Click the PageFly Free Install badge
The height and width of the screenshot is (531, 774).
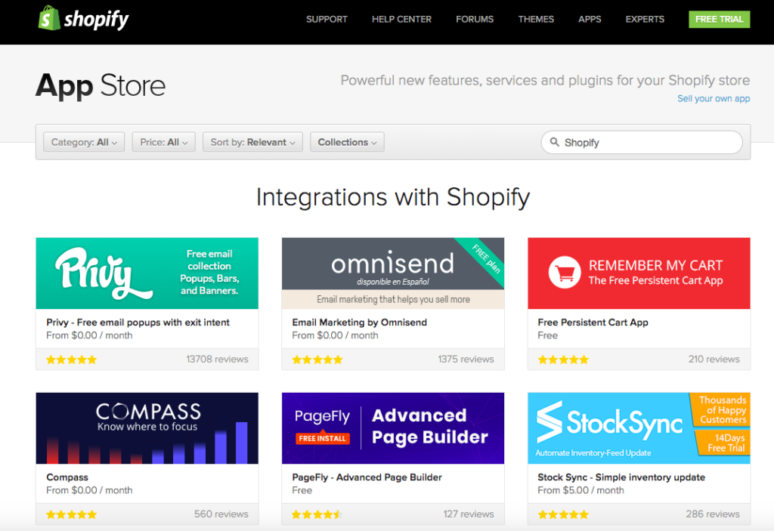coord(322,438)
